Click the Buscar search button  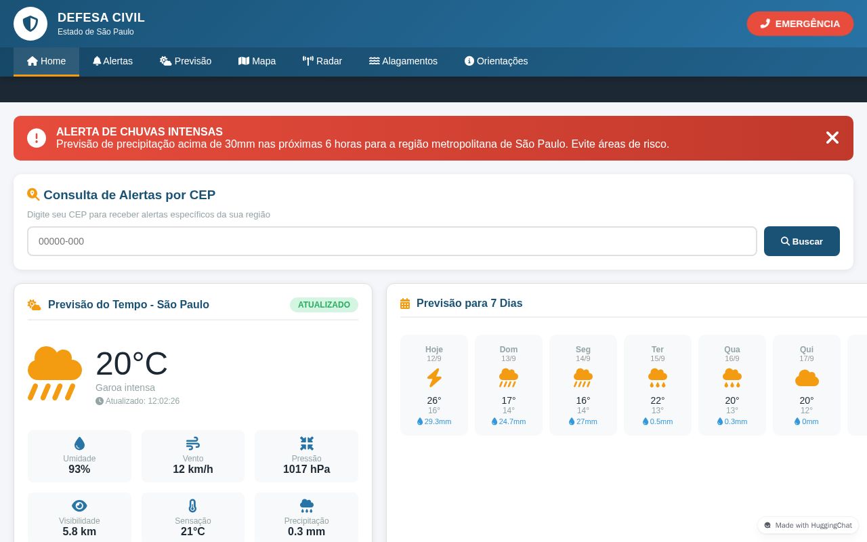802,241
